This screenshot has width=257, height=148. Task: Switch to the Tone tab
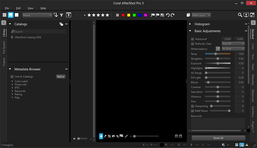pos(253,57)
